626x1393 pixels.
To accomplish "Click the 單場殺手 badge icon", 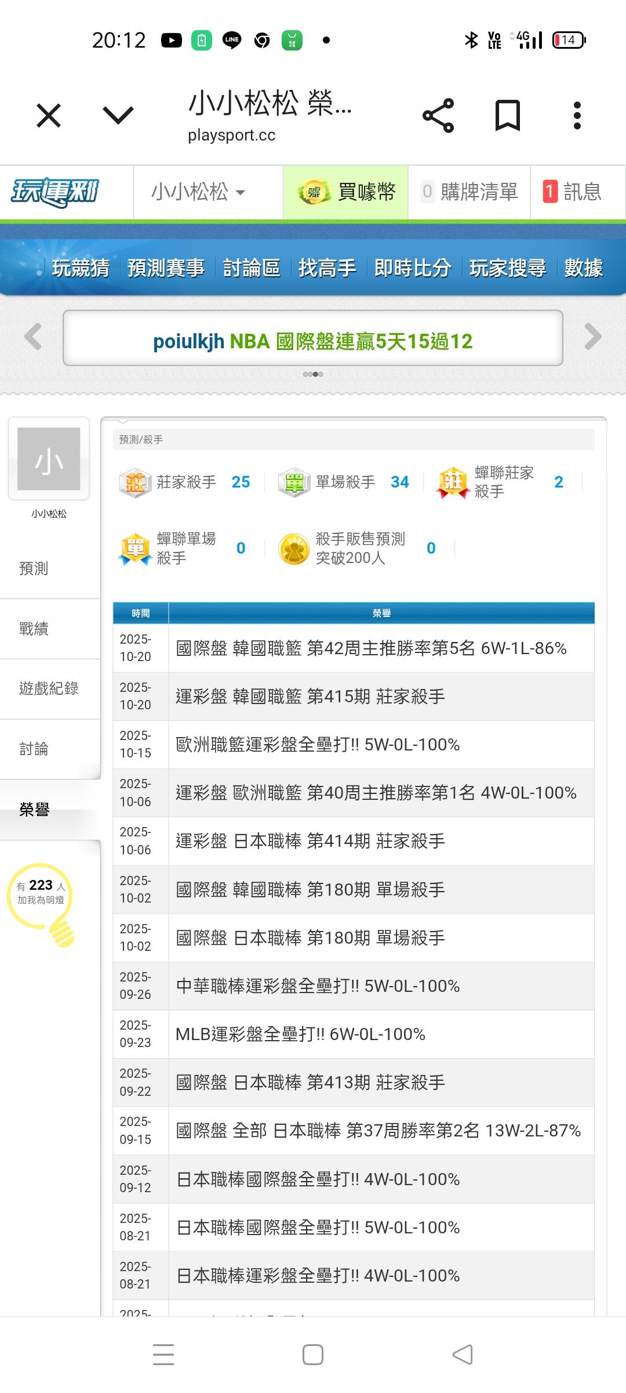I will coord(294,482).
